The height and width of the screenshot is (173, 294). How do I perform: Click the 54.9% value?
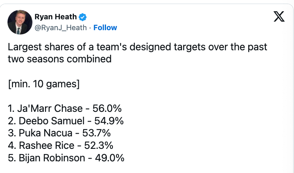click(109, 121)
